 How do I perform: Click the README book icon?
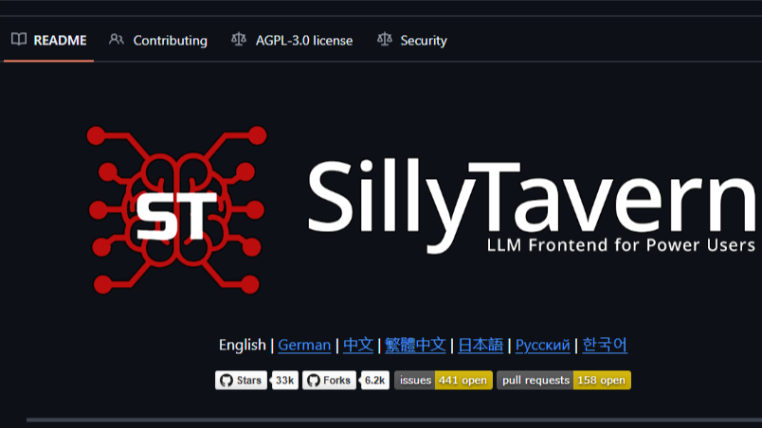coord(19,40)
